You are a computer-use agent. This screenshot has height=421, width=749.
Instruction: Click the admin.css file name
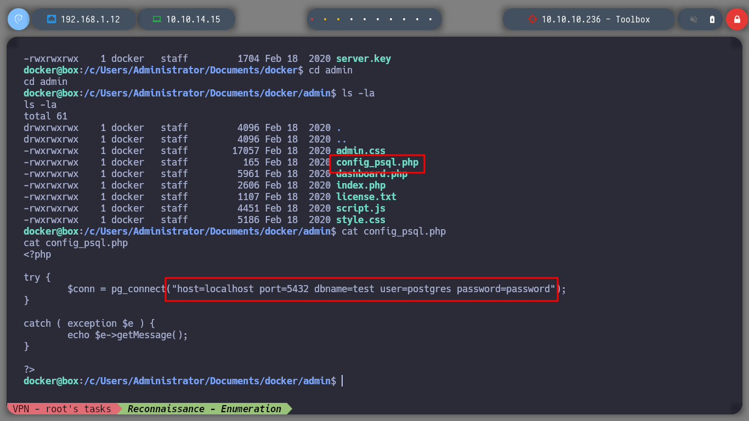coord(361,151)
